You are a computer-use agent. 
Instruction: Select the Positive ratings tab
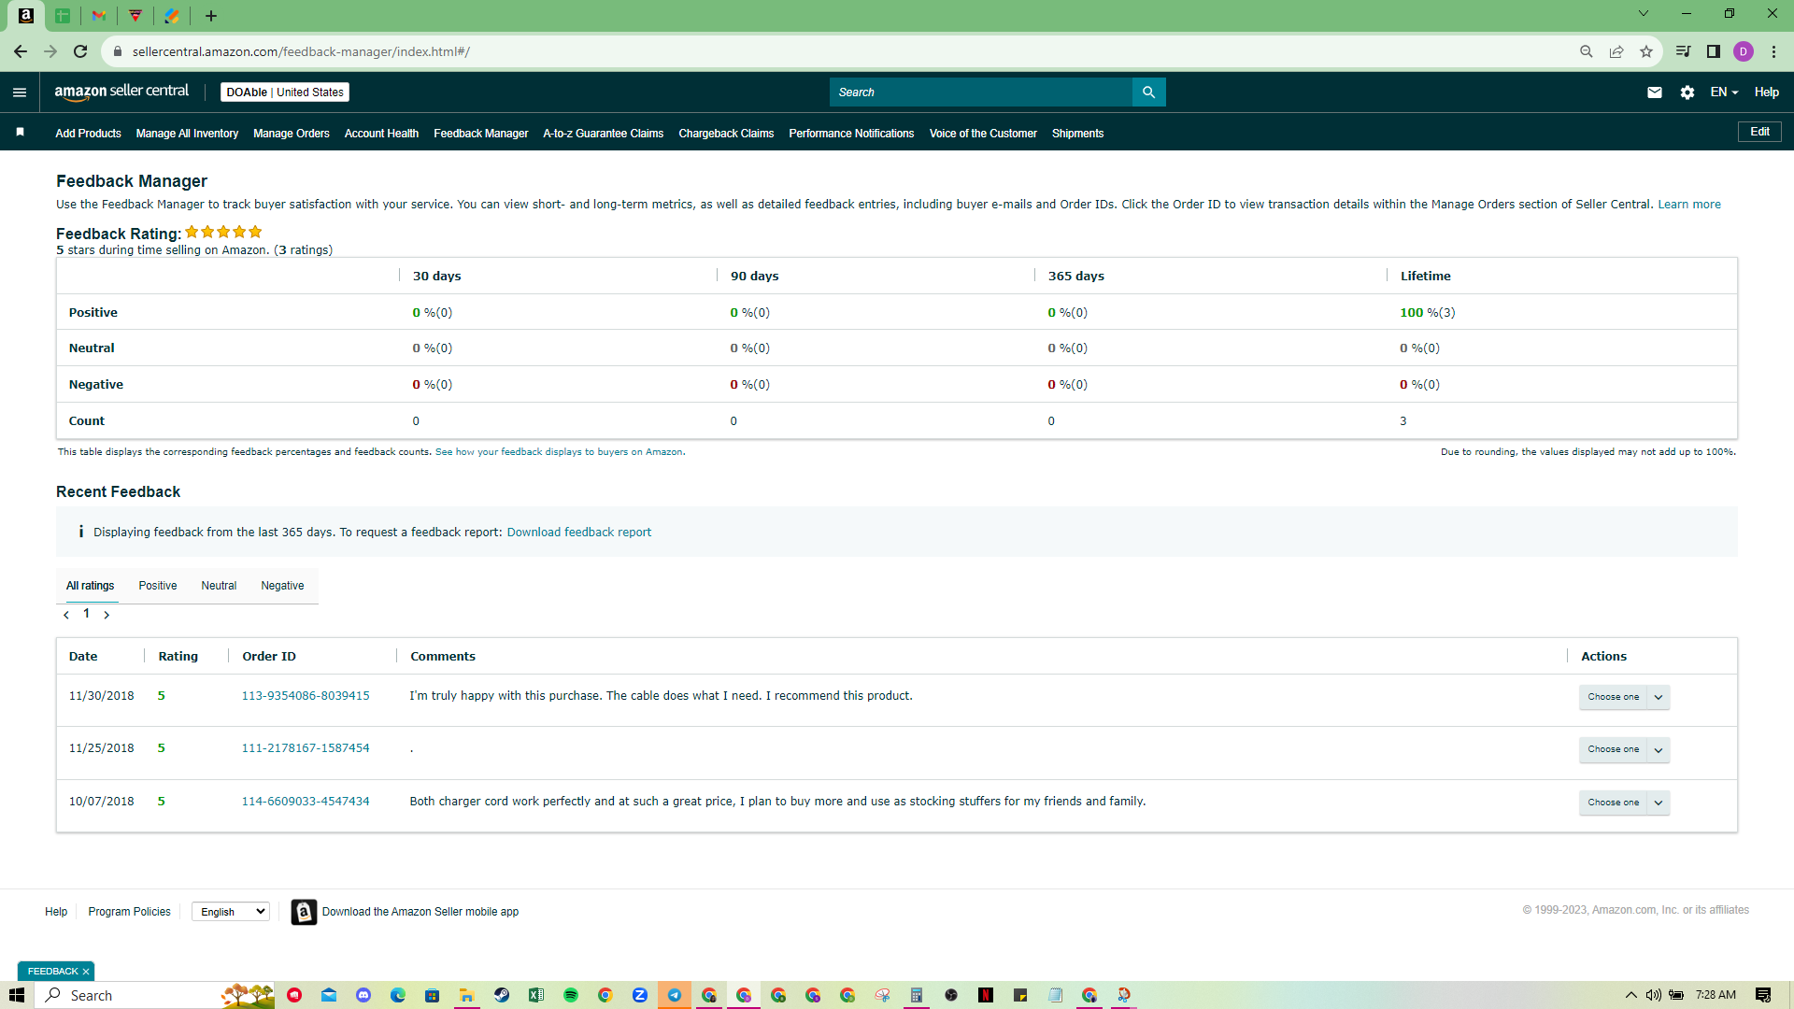tap(158, 586)
